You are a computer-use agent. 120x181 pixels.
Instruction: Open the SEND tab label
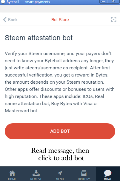60,179
